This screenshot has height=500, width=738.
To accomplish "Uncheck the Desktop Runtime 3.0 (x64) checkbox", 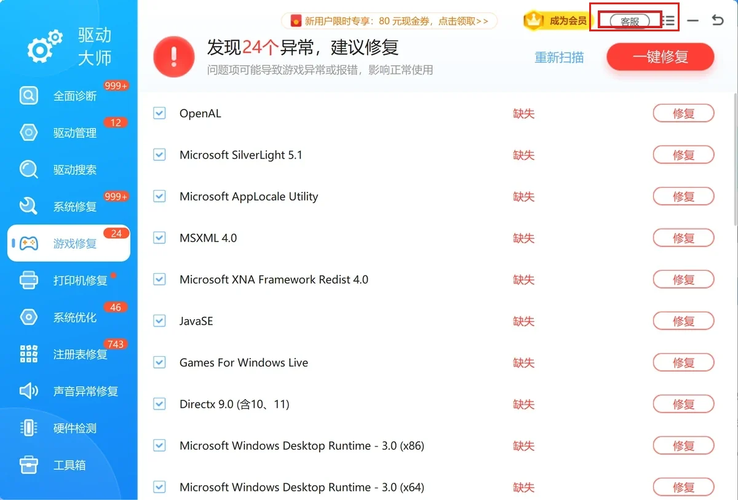I will click(159, 488).
